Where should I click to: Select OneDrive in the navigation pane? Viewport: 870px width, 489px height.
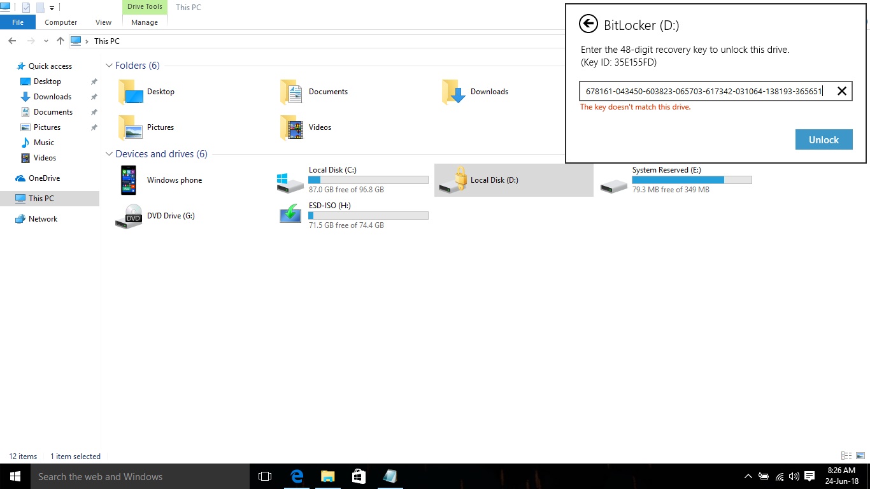[x=44, y=178]
